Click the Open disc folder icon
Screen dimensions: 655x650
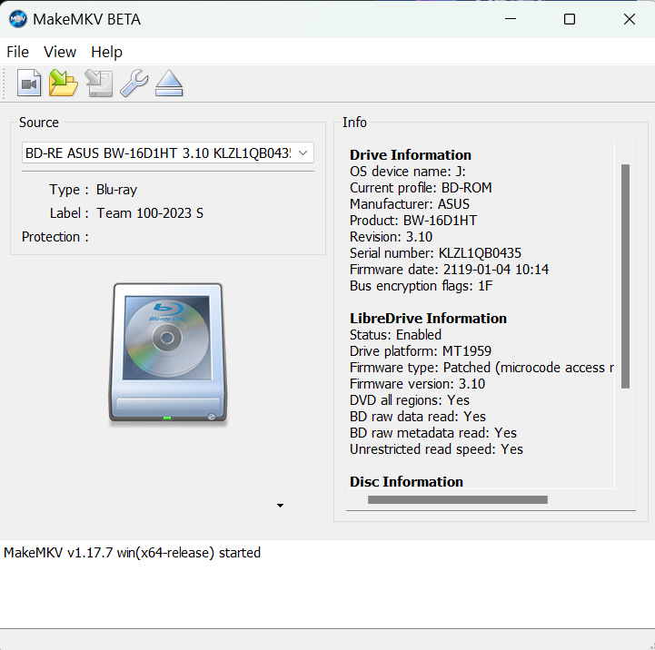point(63,84)
